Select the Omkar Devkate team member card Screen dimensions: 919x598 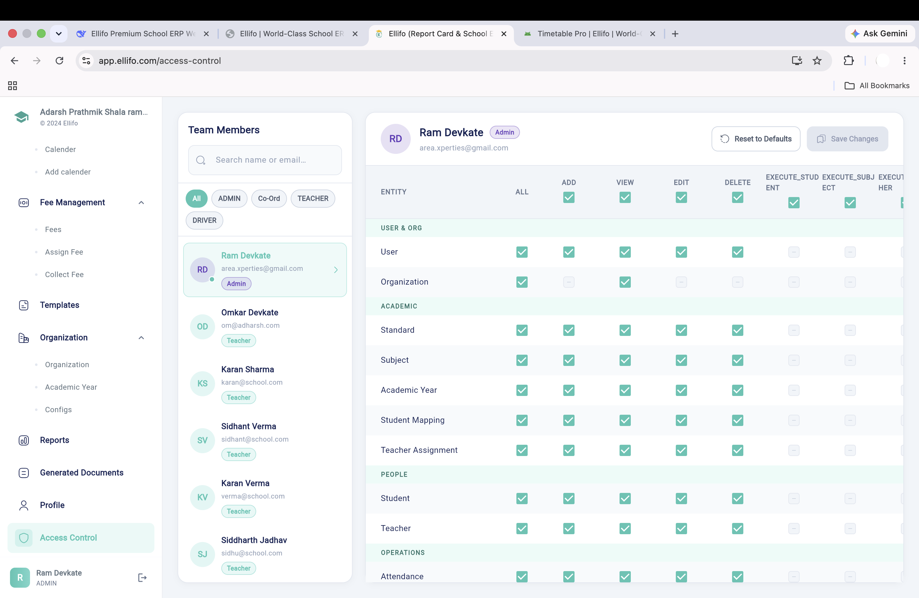click(x=265, y=327)
